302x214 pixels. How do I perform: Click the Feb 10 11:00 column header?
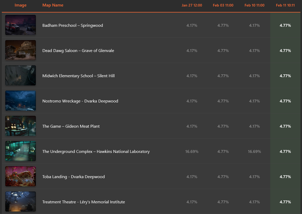tap(254, 5)
